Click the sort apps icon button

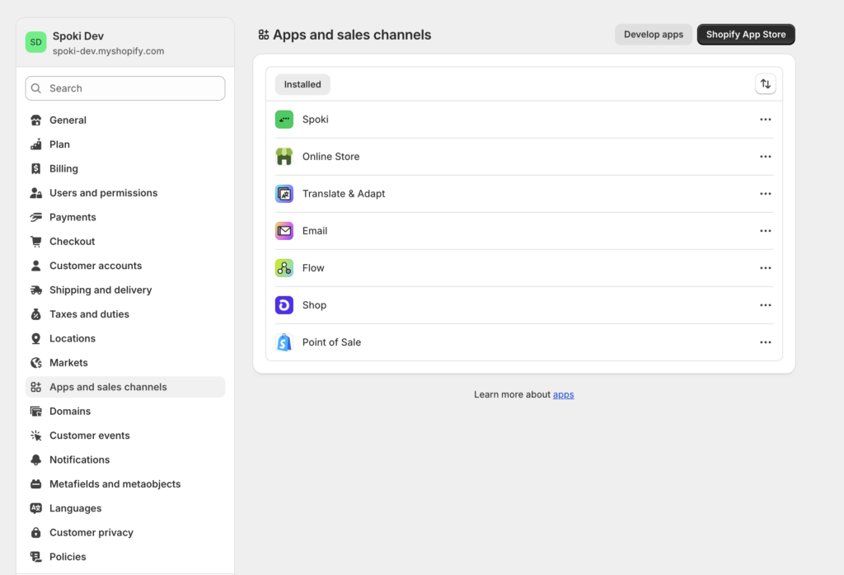(x=765, y=84)
